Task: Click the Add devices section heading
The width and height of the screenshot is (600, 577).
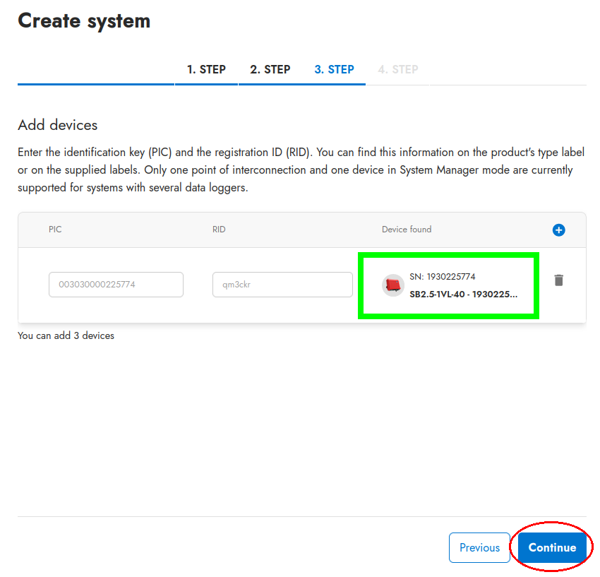Action: click(57, 125)
